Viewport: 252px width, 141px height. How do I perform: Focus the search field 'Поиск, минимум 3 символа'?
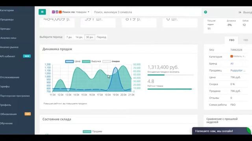pos(146,12)
